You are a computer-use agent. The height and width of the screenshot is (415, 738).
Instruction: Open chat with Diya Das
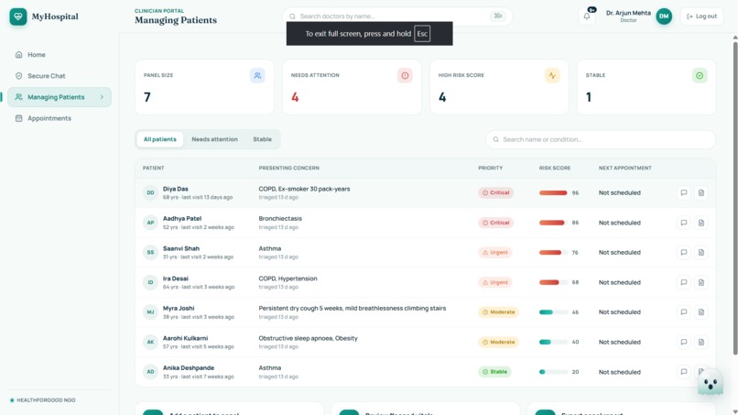(x=684, y=192)
